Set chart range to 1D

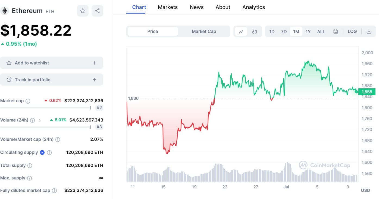(272, 32)
